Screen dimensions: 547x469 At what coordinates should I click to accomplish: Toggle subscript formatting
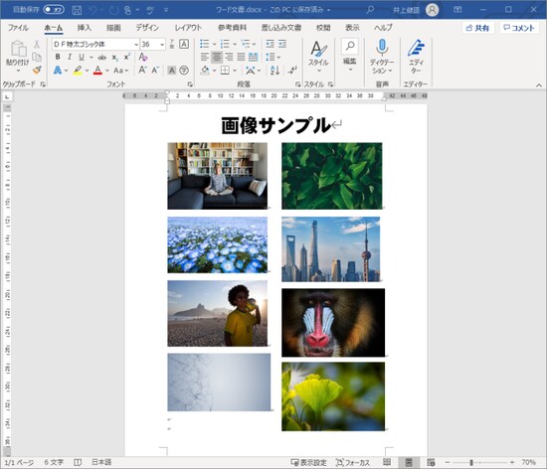coord(115,58)
